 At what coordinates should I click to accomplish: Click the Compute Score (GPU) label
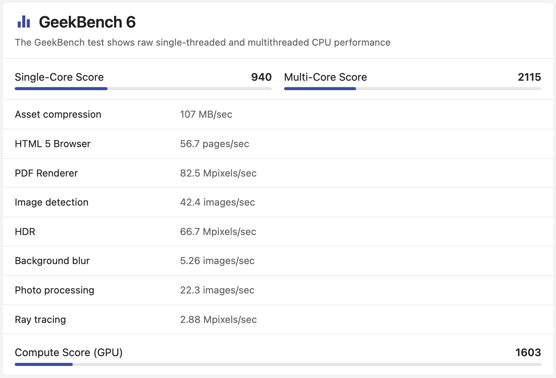click(x=69, y=352)
